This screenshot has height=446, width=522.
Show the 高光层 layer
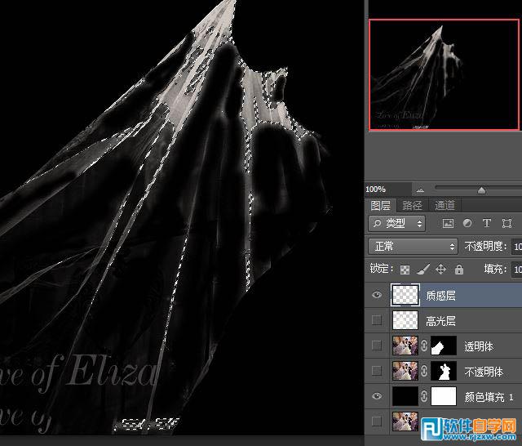(377, 320)
